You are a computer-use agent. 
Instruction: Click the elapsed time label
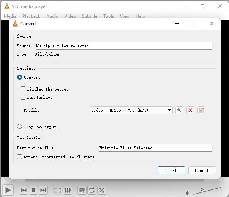(x=11, y=180)
